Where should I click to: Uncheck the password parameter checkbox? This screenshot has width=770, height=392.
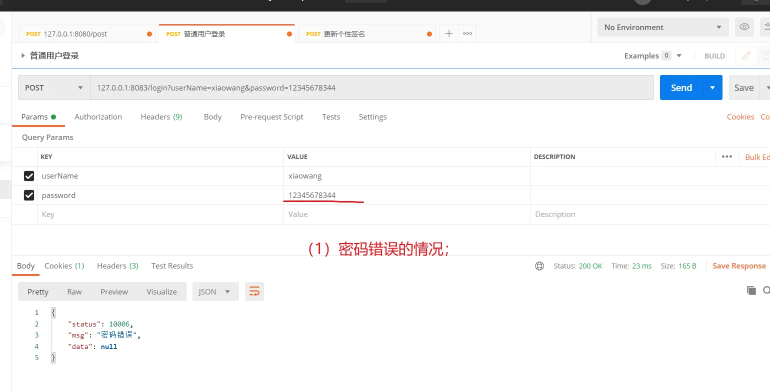click(x=29, y=195)
